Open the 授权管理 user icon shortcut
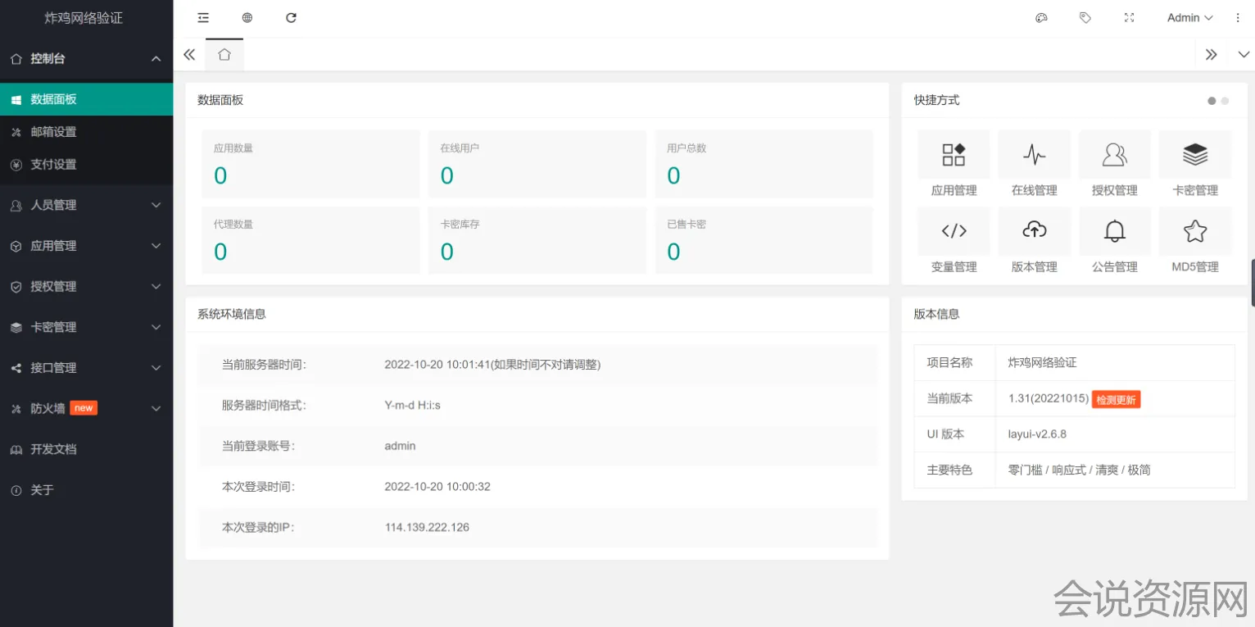 click(1114, 155)
